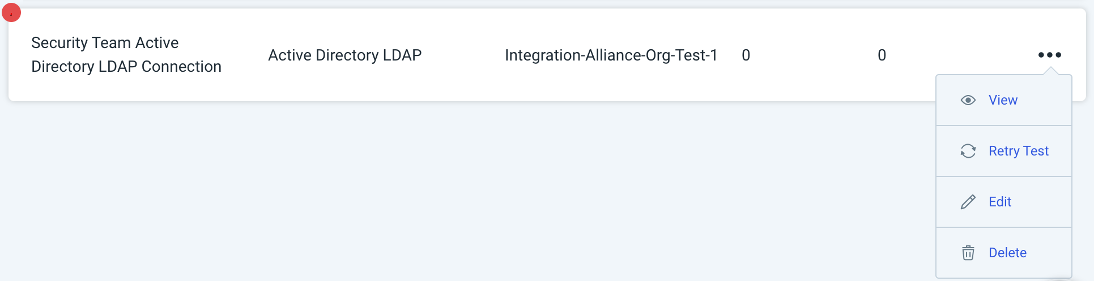Screen dimensions: 1094x281
Task: Close the three-dot actions menu
Action: pos(1049,55)
